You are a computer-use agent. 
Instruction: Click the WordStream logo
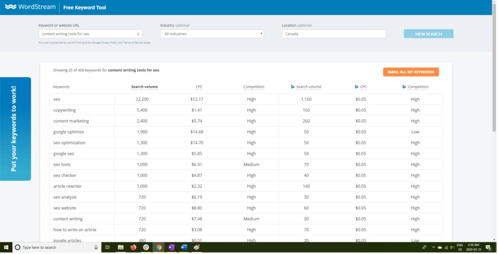[30, 7]
